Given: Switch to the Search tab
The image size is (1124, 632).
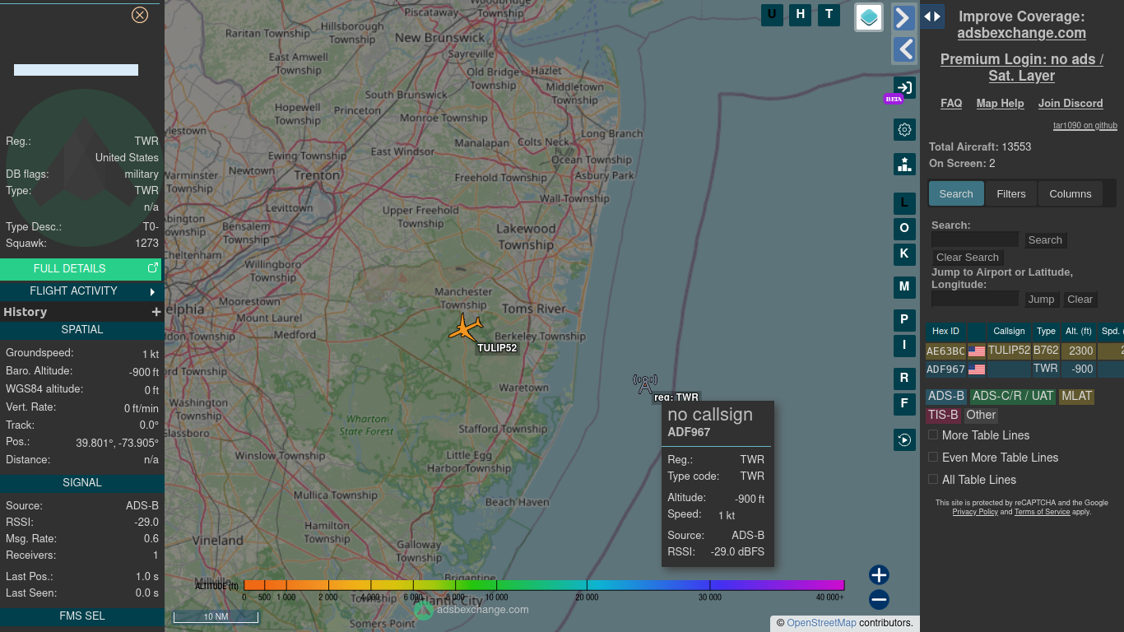Looking at the screenshot, I should coord(956,193).
